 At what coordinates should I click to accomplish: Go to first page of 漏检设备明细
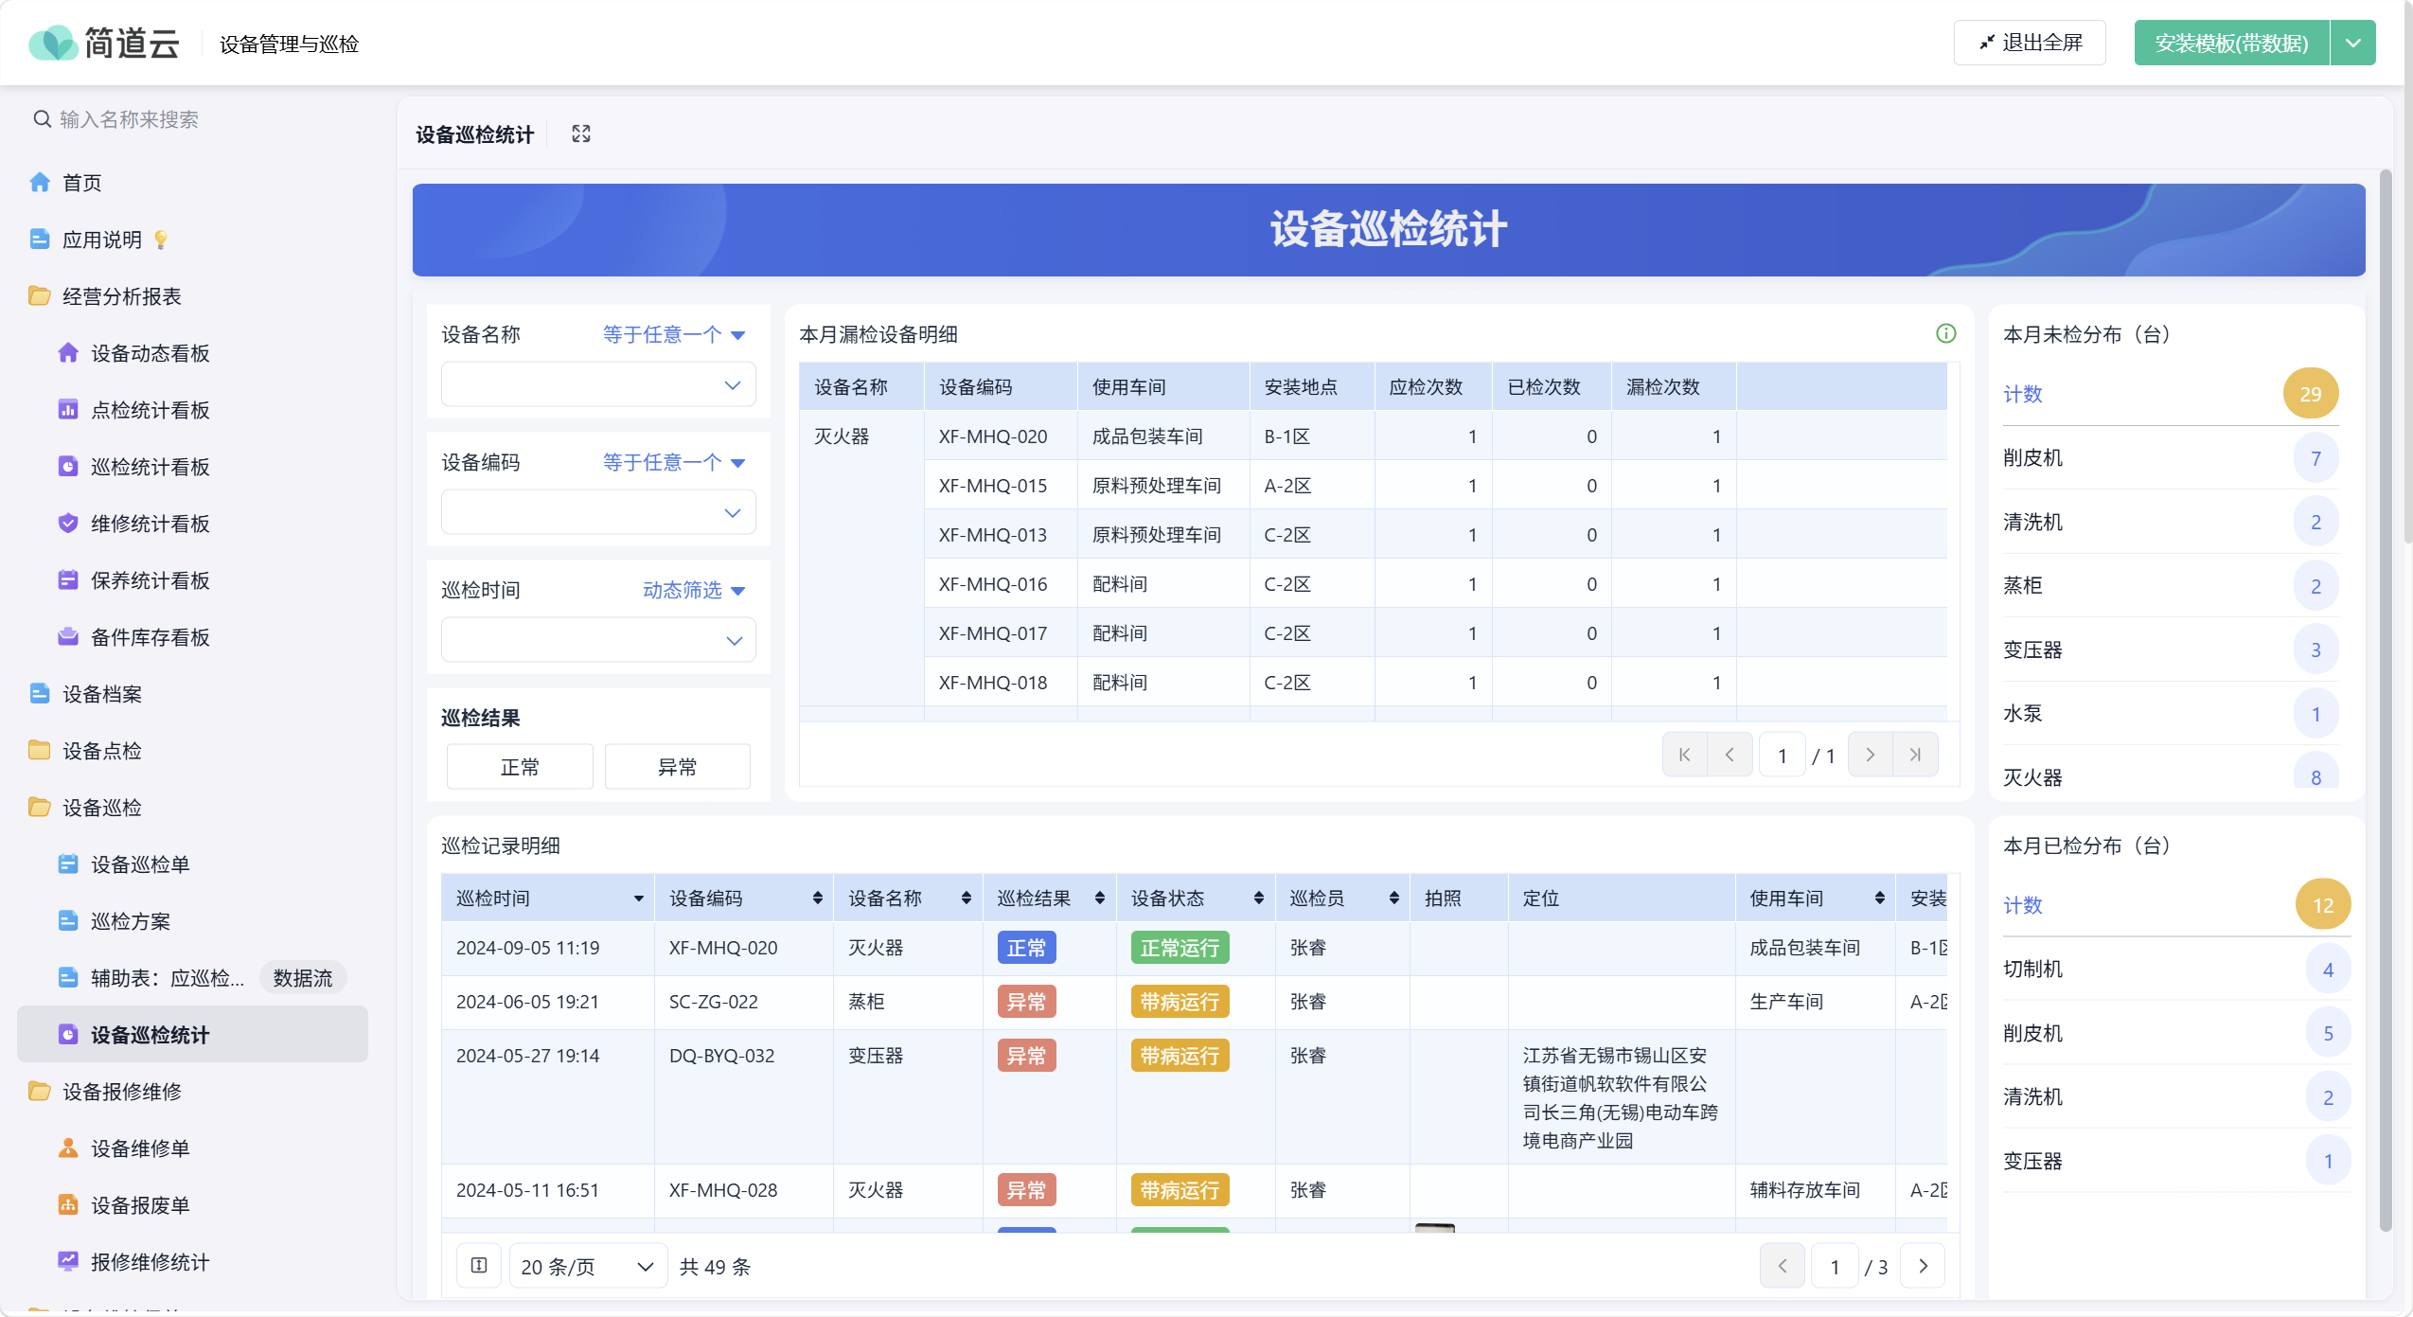[1685, 755]
